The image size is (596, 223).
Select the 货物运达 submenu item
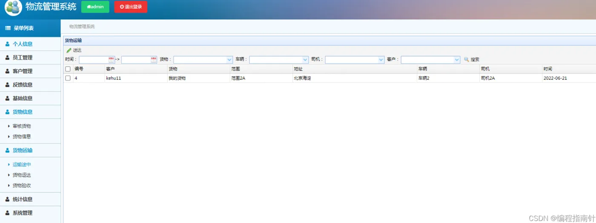click(22, 175)
